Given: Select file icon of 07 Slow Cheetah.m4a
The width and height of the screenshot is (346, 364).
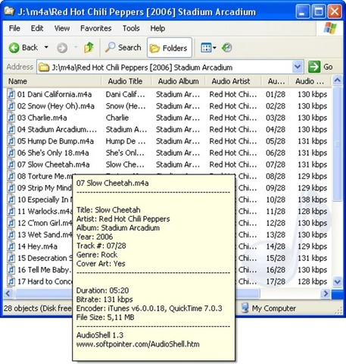Looking at the screenshot, I should [11, 165].
